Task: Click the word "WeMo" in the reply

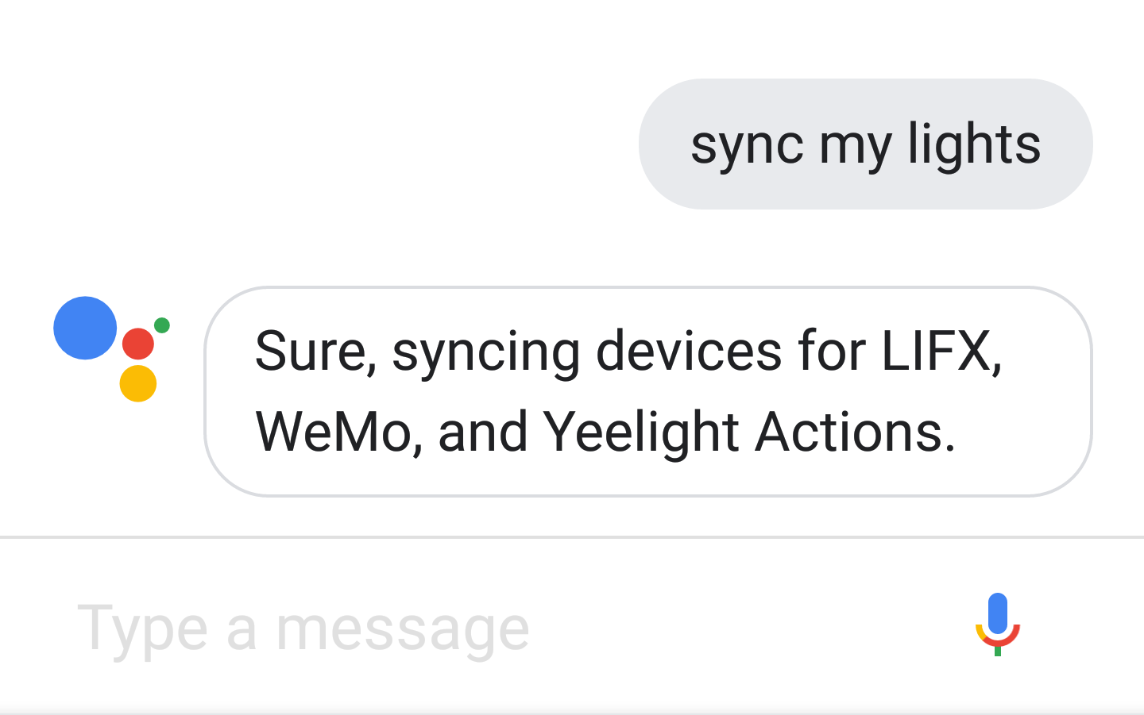Action: (334, 432)
